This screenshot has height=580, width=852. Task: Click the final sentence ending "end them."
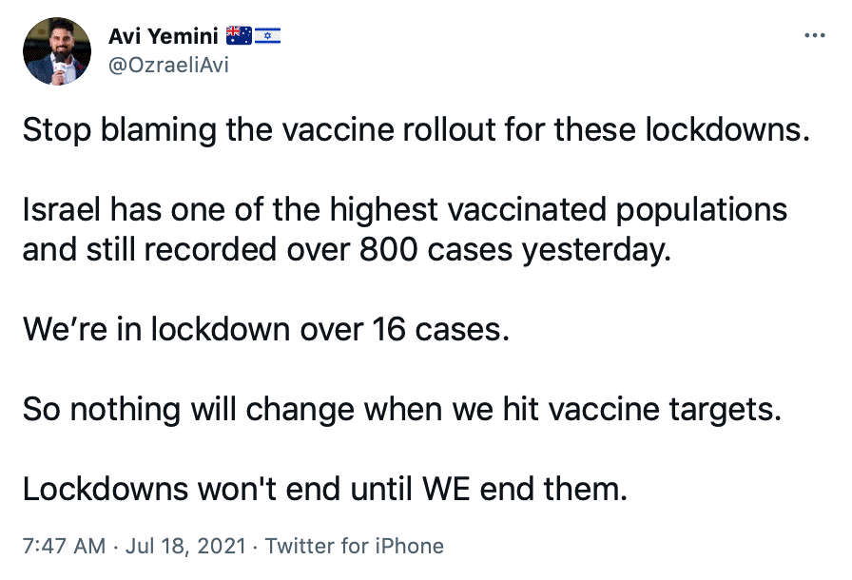(x=325, y=488)
